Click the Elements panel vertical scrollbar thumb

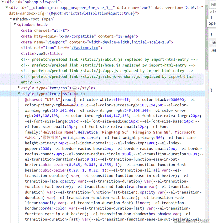pos(207,37)
